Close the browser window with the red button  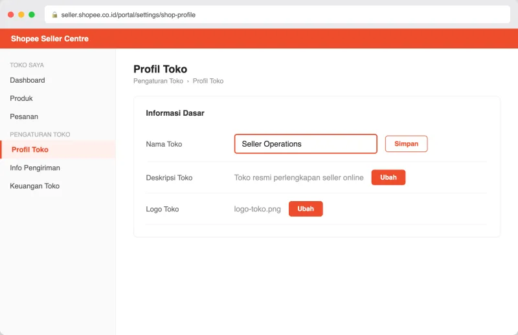point(11,14)
